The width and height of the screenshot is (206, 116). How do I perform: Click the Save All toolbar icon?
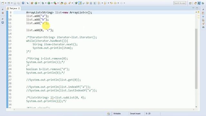[19, 3]
